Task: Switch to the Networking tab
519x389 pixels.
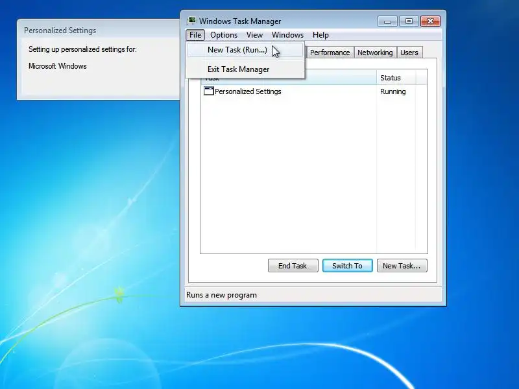Action: point(375,53)
